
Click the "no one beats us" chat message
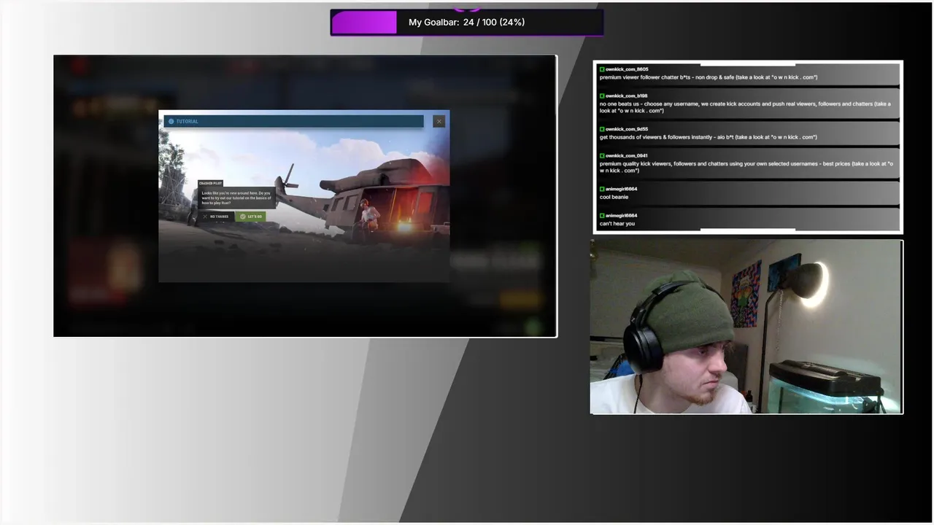745,107
